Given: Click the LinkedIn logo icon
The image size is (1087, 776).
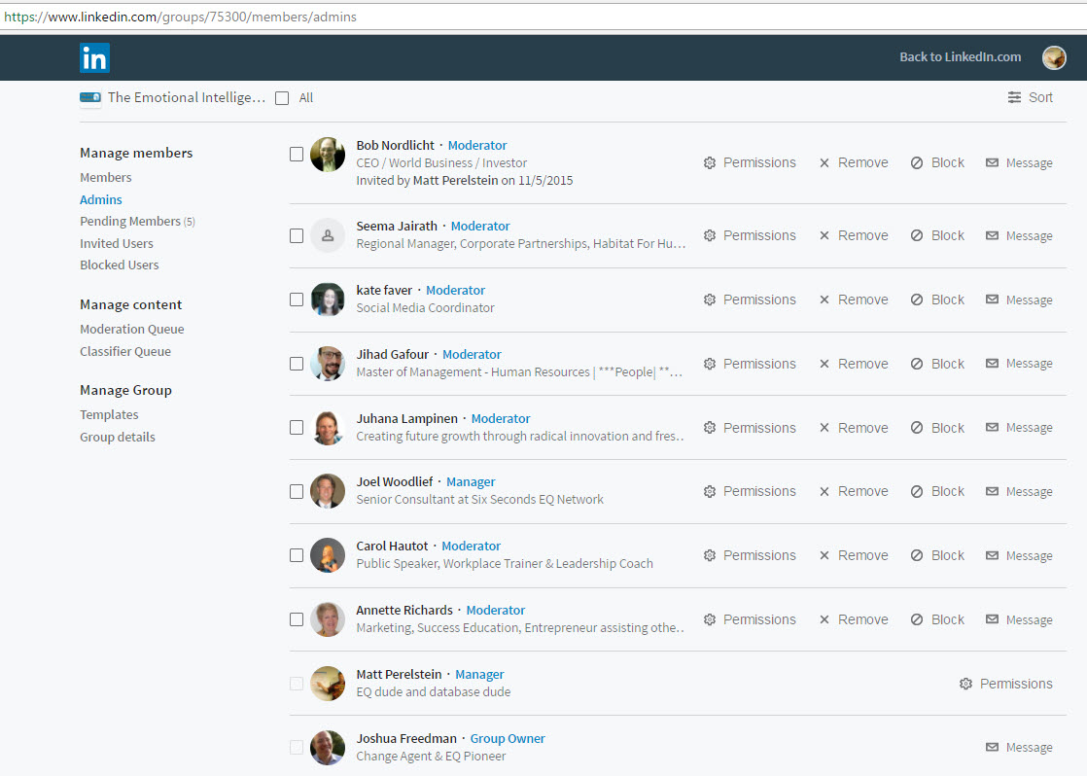Looking at the screenshot, I should click(x=94, y=58).
